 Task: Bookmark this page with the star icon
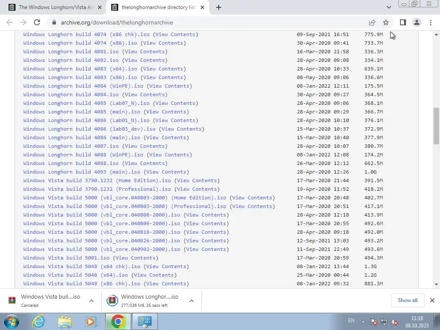[386, 22]
